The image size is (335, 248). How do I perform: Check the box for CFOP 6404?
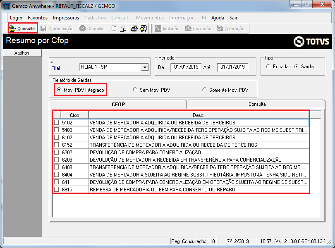(57, 174)
